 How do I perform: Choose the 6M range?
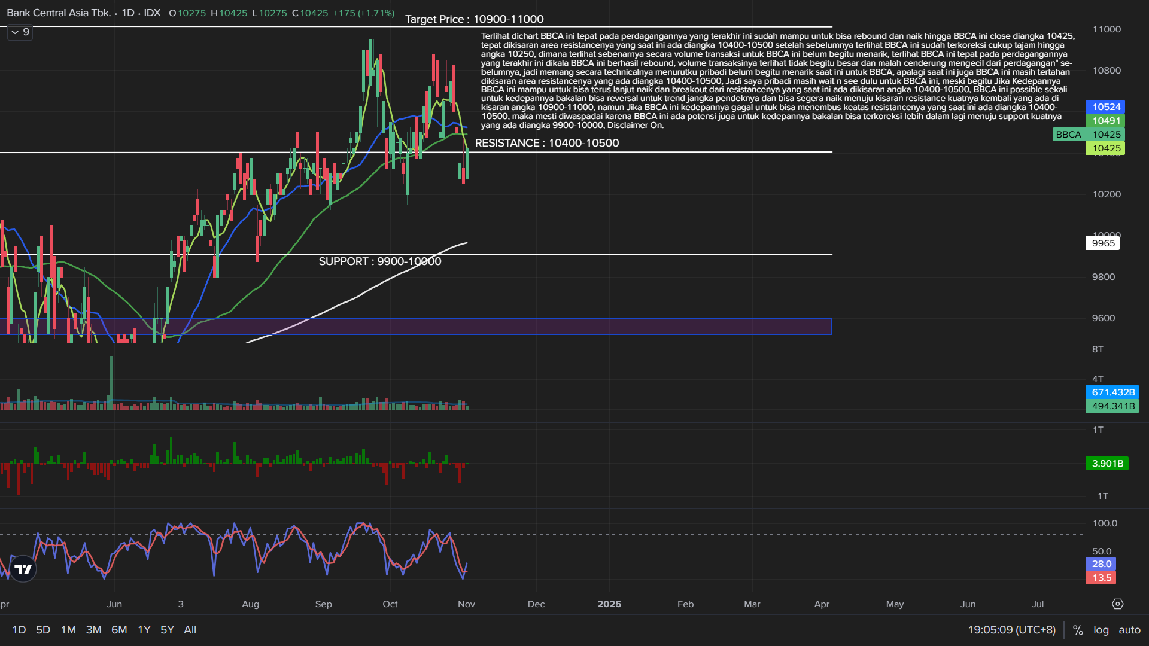[119, 630]
